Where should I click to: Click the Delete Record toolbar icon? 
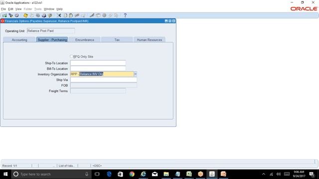[83, 15]
